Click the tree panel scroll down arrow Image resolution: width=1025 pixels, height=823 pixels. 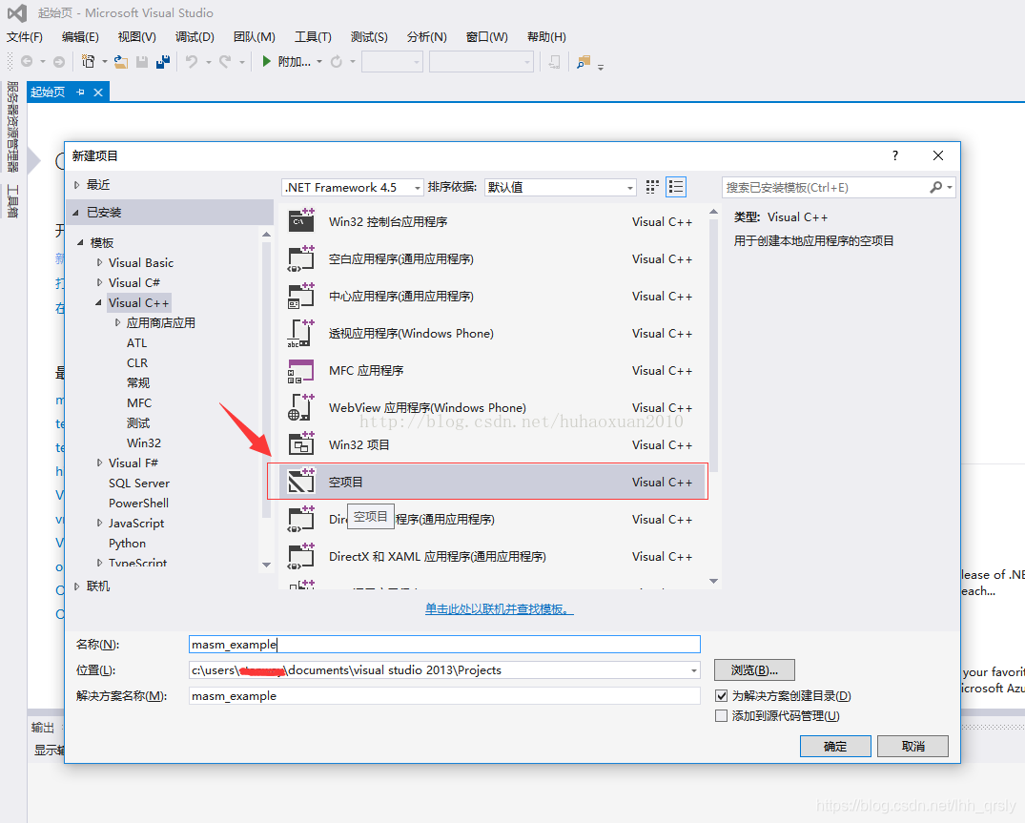[x=266, y=565]
